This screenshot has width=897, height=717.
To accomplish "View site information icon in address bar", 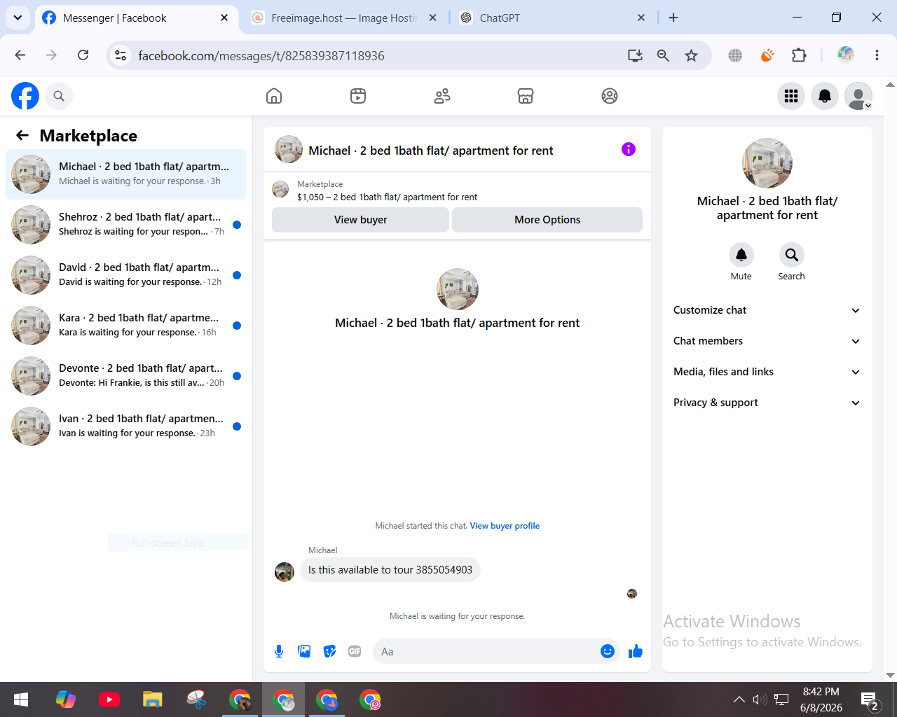I will (x=121, y=55).
